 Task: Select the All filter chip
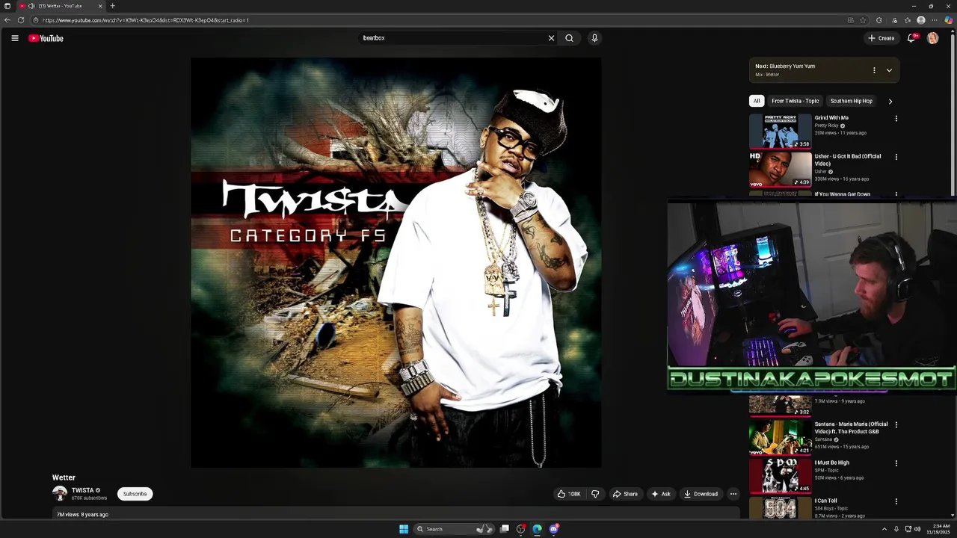757,101
